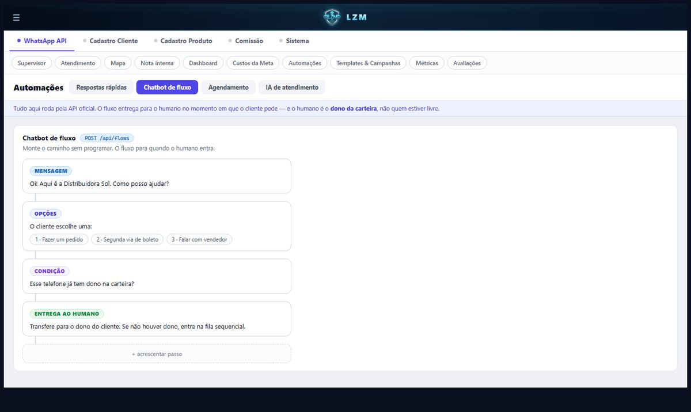
Task: Click text 'Esse telefone já tem dono na carteira?'
Action: point(82,284)
